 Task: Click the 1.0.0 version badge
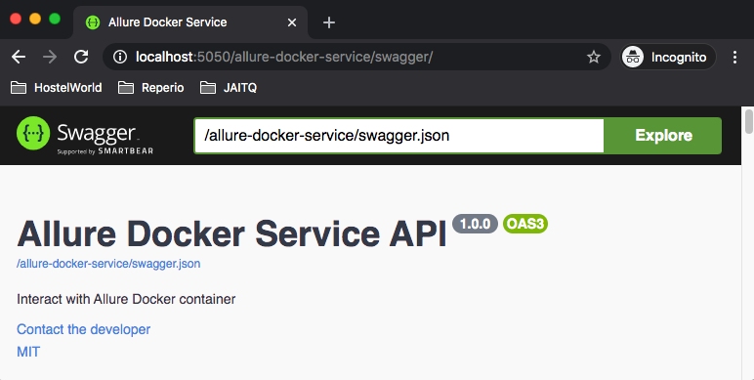tap(475, 224)
